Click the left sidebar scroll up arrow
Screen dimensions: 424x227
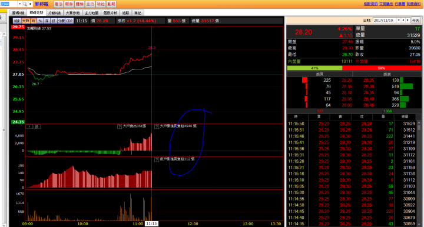[x=4, y=34]
